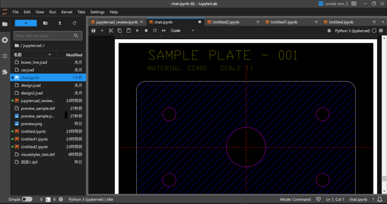
Task: Show the Table of Contents panel
Action: [x=5, y=56]
